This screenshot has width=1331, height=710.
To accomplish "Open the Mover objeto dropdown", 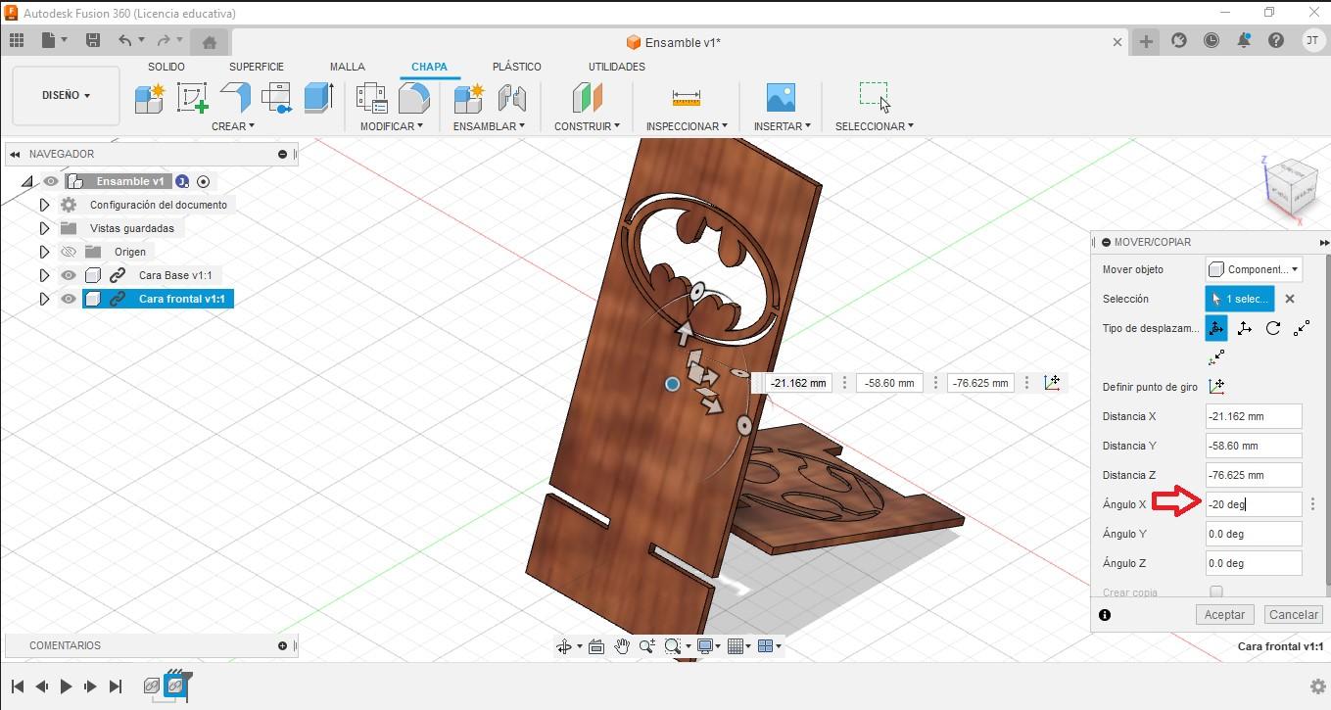I will (x=1253, y=268).
